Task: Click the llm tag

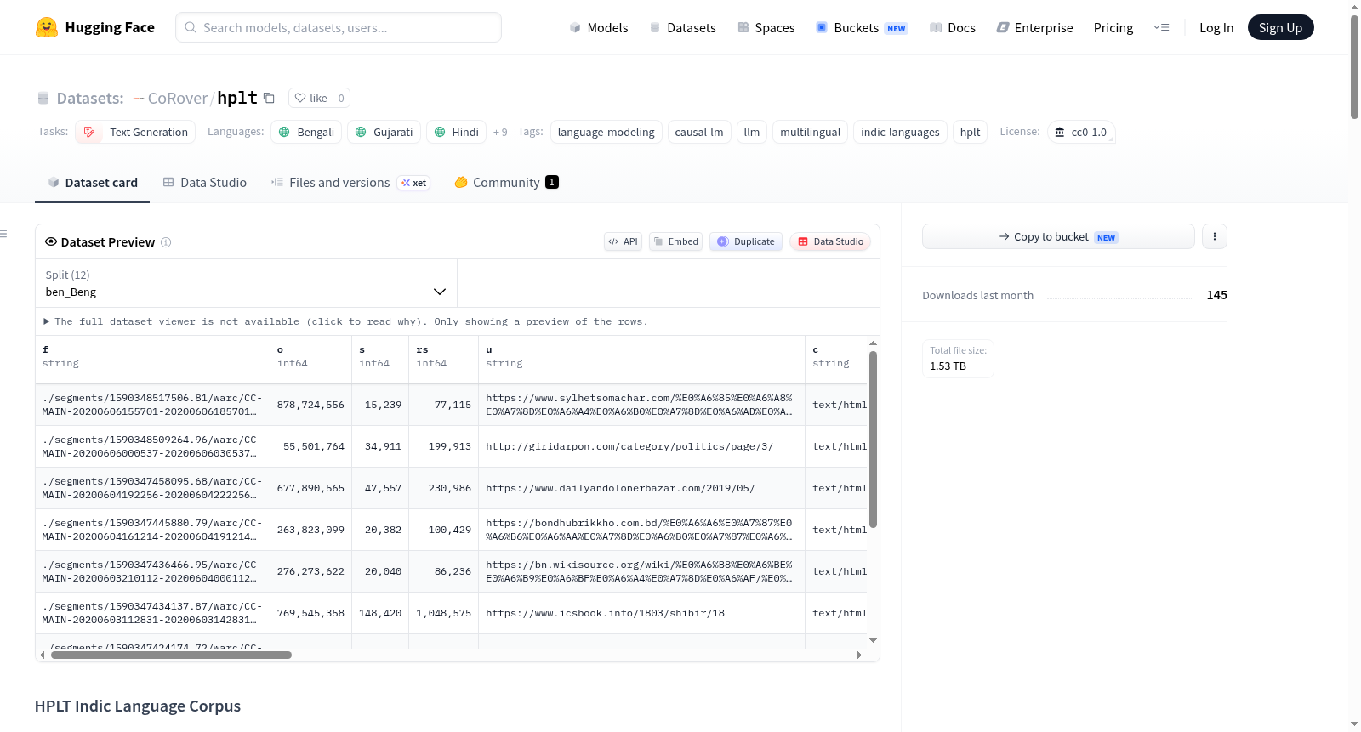Action: pos(752,132)
